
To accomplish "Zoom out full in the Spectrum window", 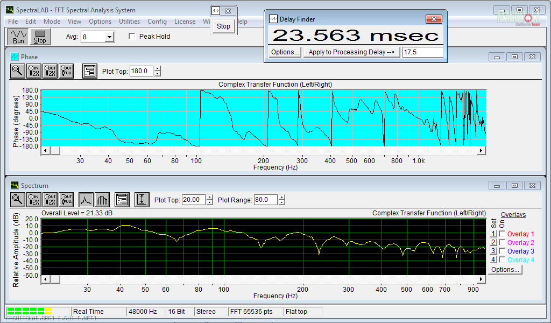I will (66, 200).
